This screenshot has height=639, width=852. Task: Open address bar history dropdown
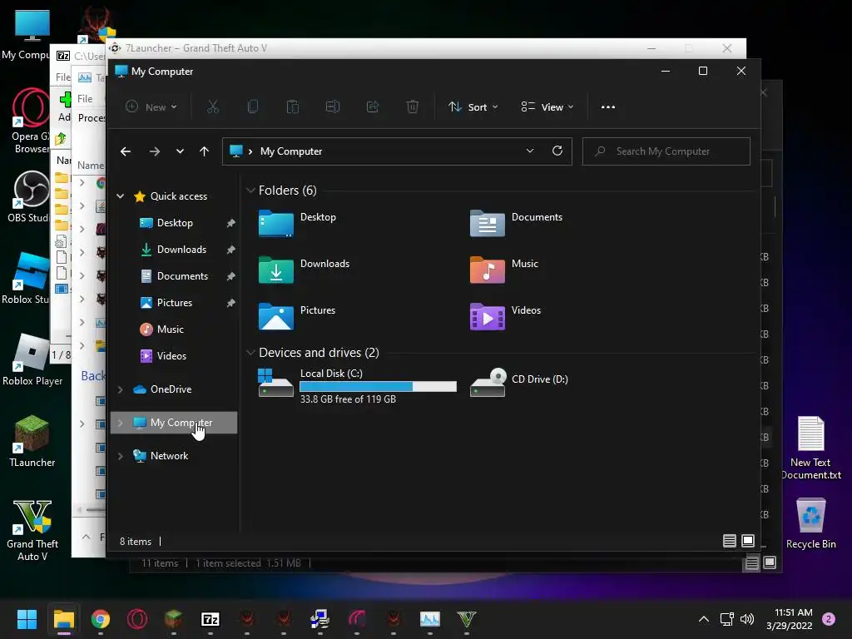pyautogui.click(x=530, y=151)
